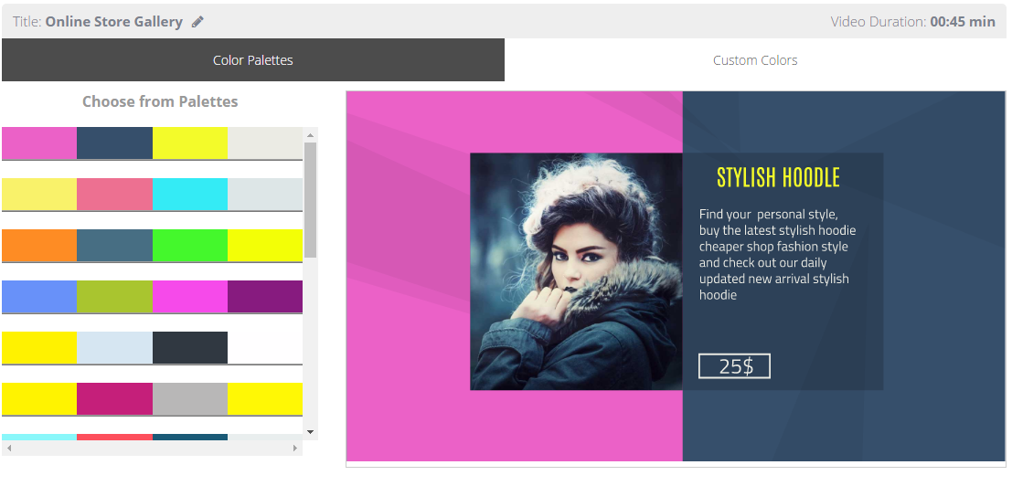Click the palette list scroll down arrow
Viewport: 1012px width, 486px height.
[311, 432]
